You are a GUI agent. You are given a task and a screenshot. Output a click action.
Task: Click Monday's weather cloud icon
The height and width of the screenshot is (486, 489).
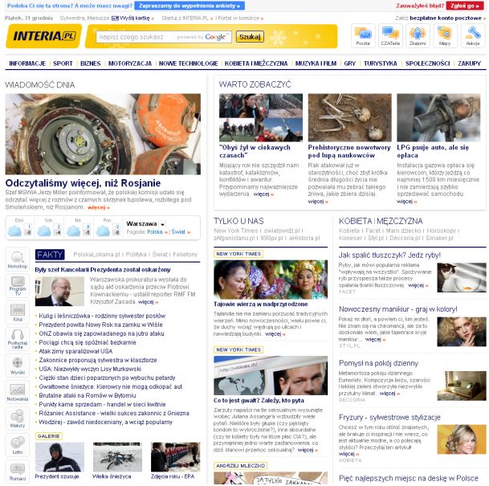pyautogui.click(x=103, y=231)
